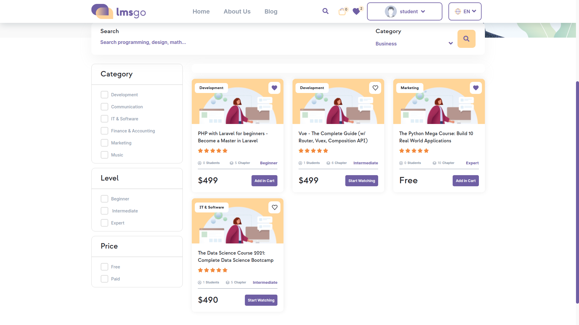
Task: Click the page vertical scrollbar
Action: tap(577, 193)
